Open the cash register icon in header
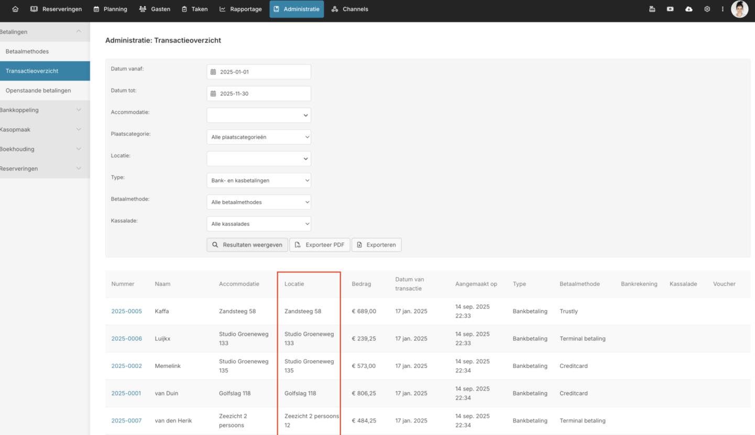The width and height of the screenshot is (755, 435). (x=652, y=9)
